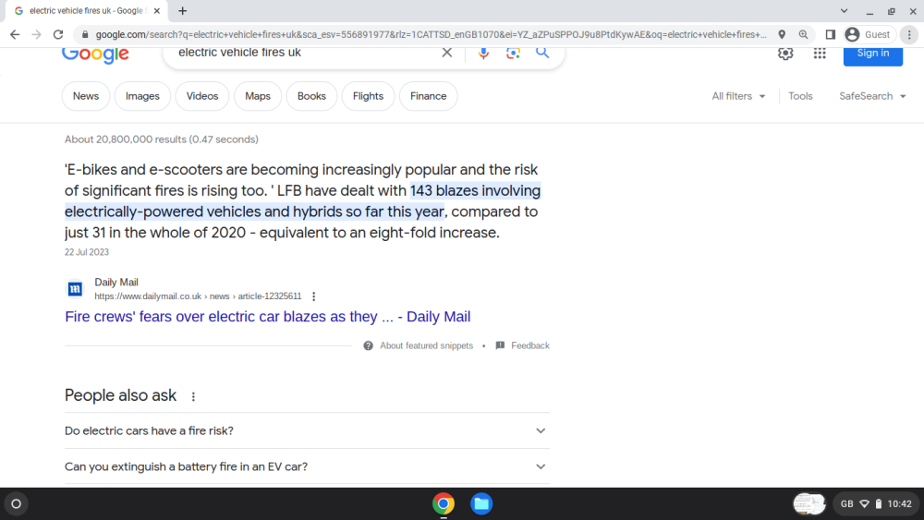Click the Sign in button

point(873,54)
